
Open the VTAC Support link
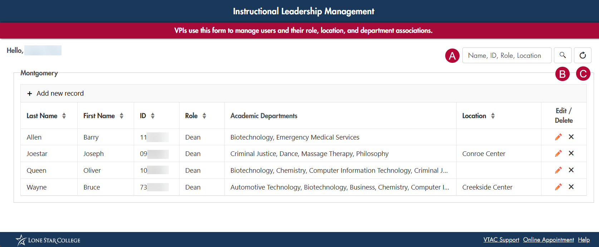point(501,240)
